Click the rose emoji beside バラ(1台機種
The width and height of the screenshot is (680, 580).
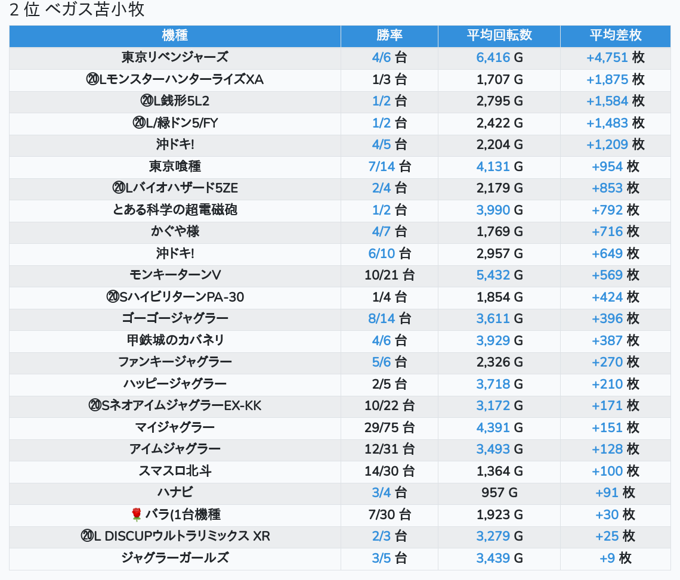pos(137,514)
